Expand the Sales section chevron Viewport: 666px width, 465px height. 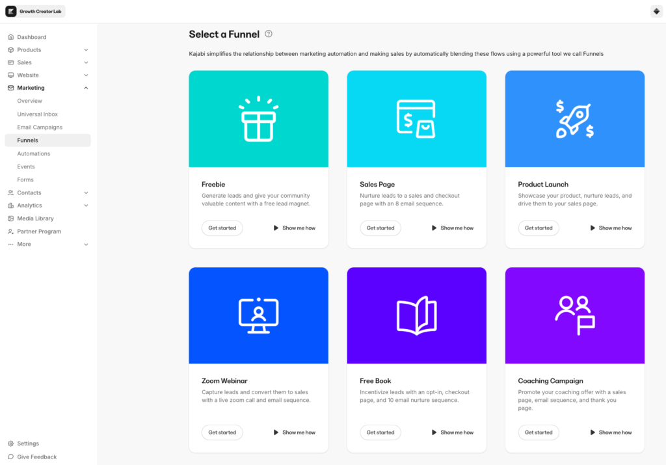point(86,62)
